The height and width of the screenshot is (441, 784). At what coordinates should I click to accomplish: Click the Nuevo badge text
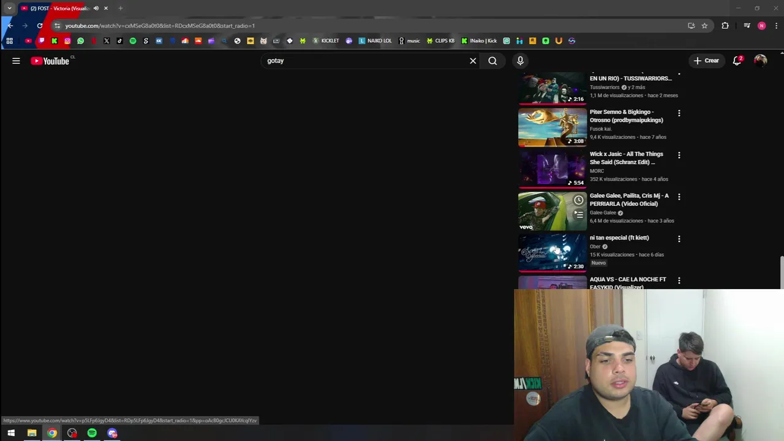point(598,263)
